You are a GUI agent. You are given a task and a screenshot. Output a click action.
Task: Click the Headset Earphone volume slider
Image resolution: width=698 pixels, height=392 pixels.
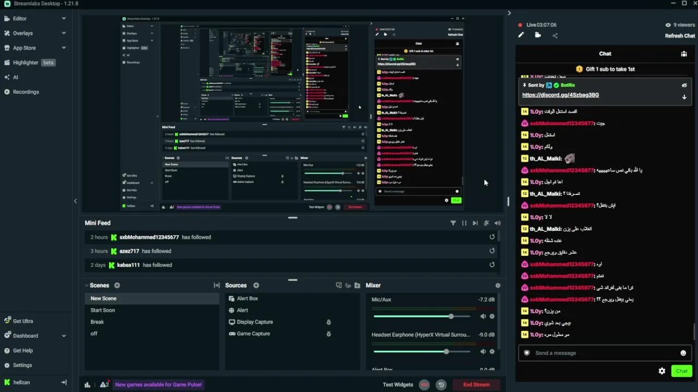[x=422, y=352]
